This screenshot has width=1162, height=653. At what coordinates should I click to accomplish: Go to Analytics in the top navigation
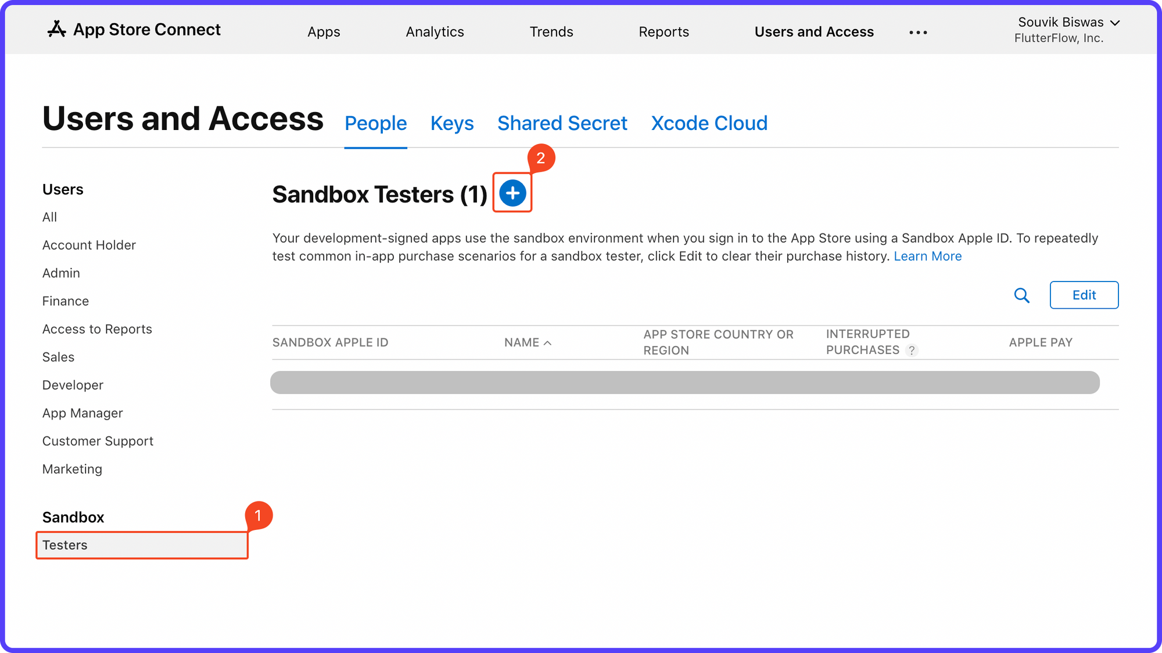tap(435, 32)
